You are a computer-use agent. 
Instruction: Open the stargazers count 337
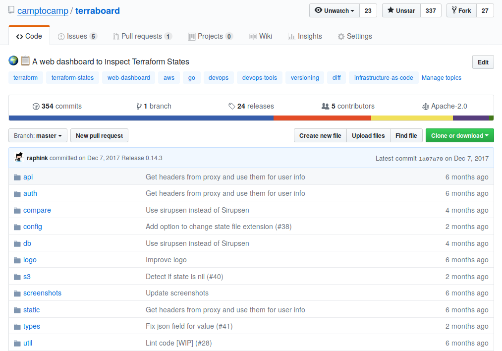pyautogui.click(x=431, y=10)
